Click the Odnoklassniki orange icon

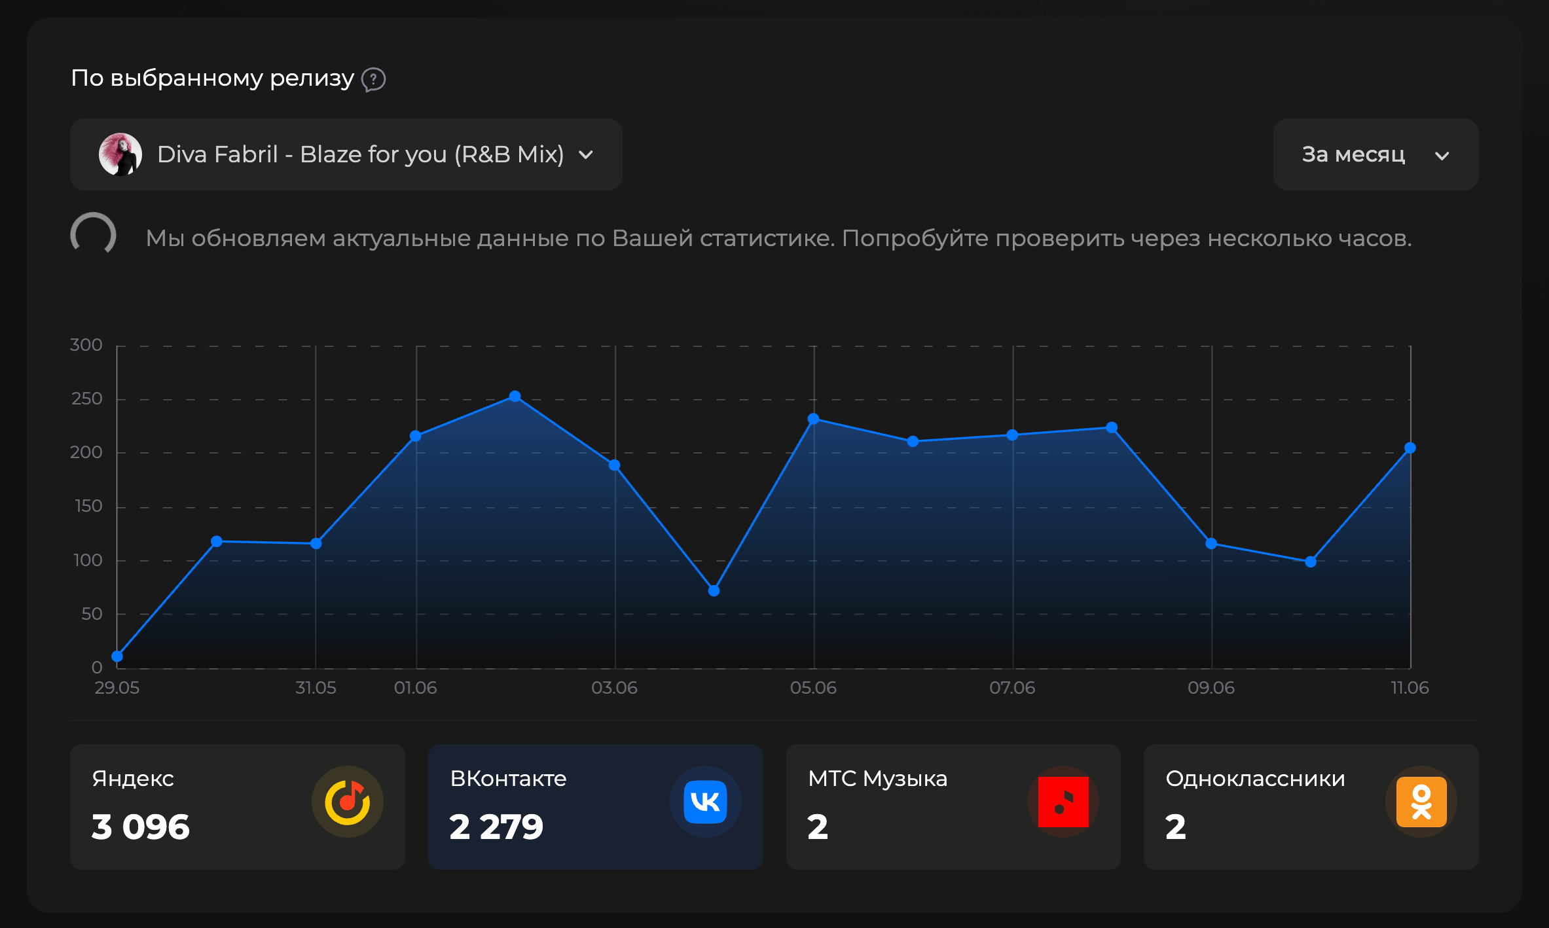click(1421, 802)
